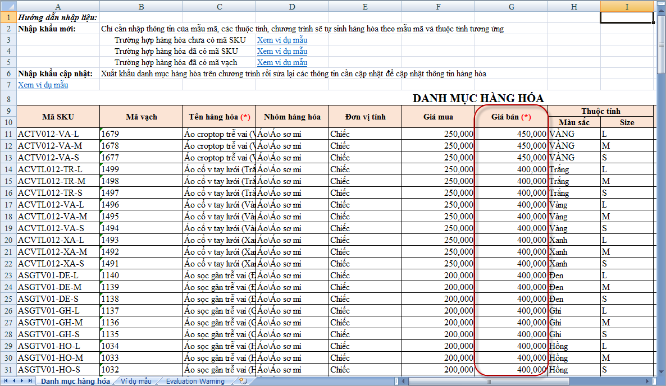Image resolution: width=666 pixels, height=386 pixels.
Task: Select row 11 header
Action: 8,134
